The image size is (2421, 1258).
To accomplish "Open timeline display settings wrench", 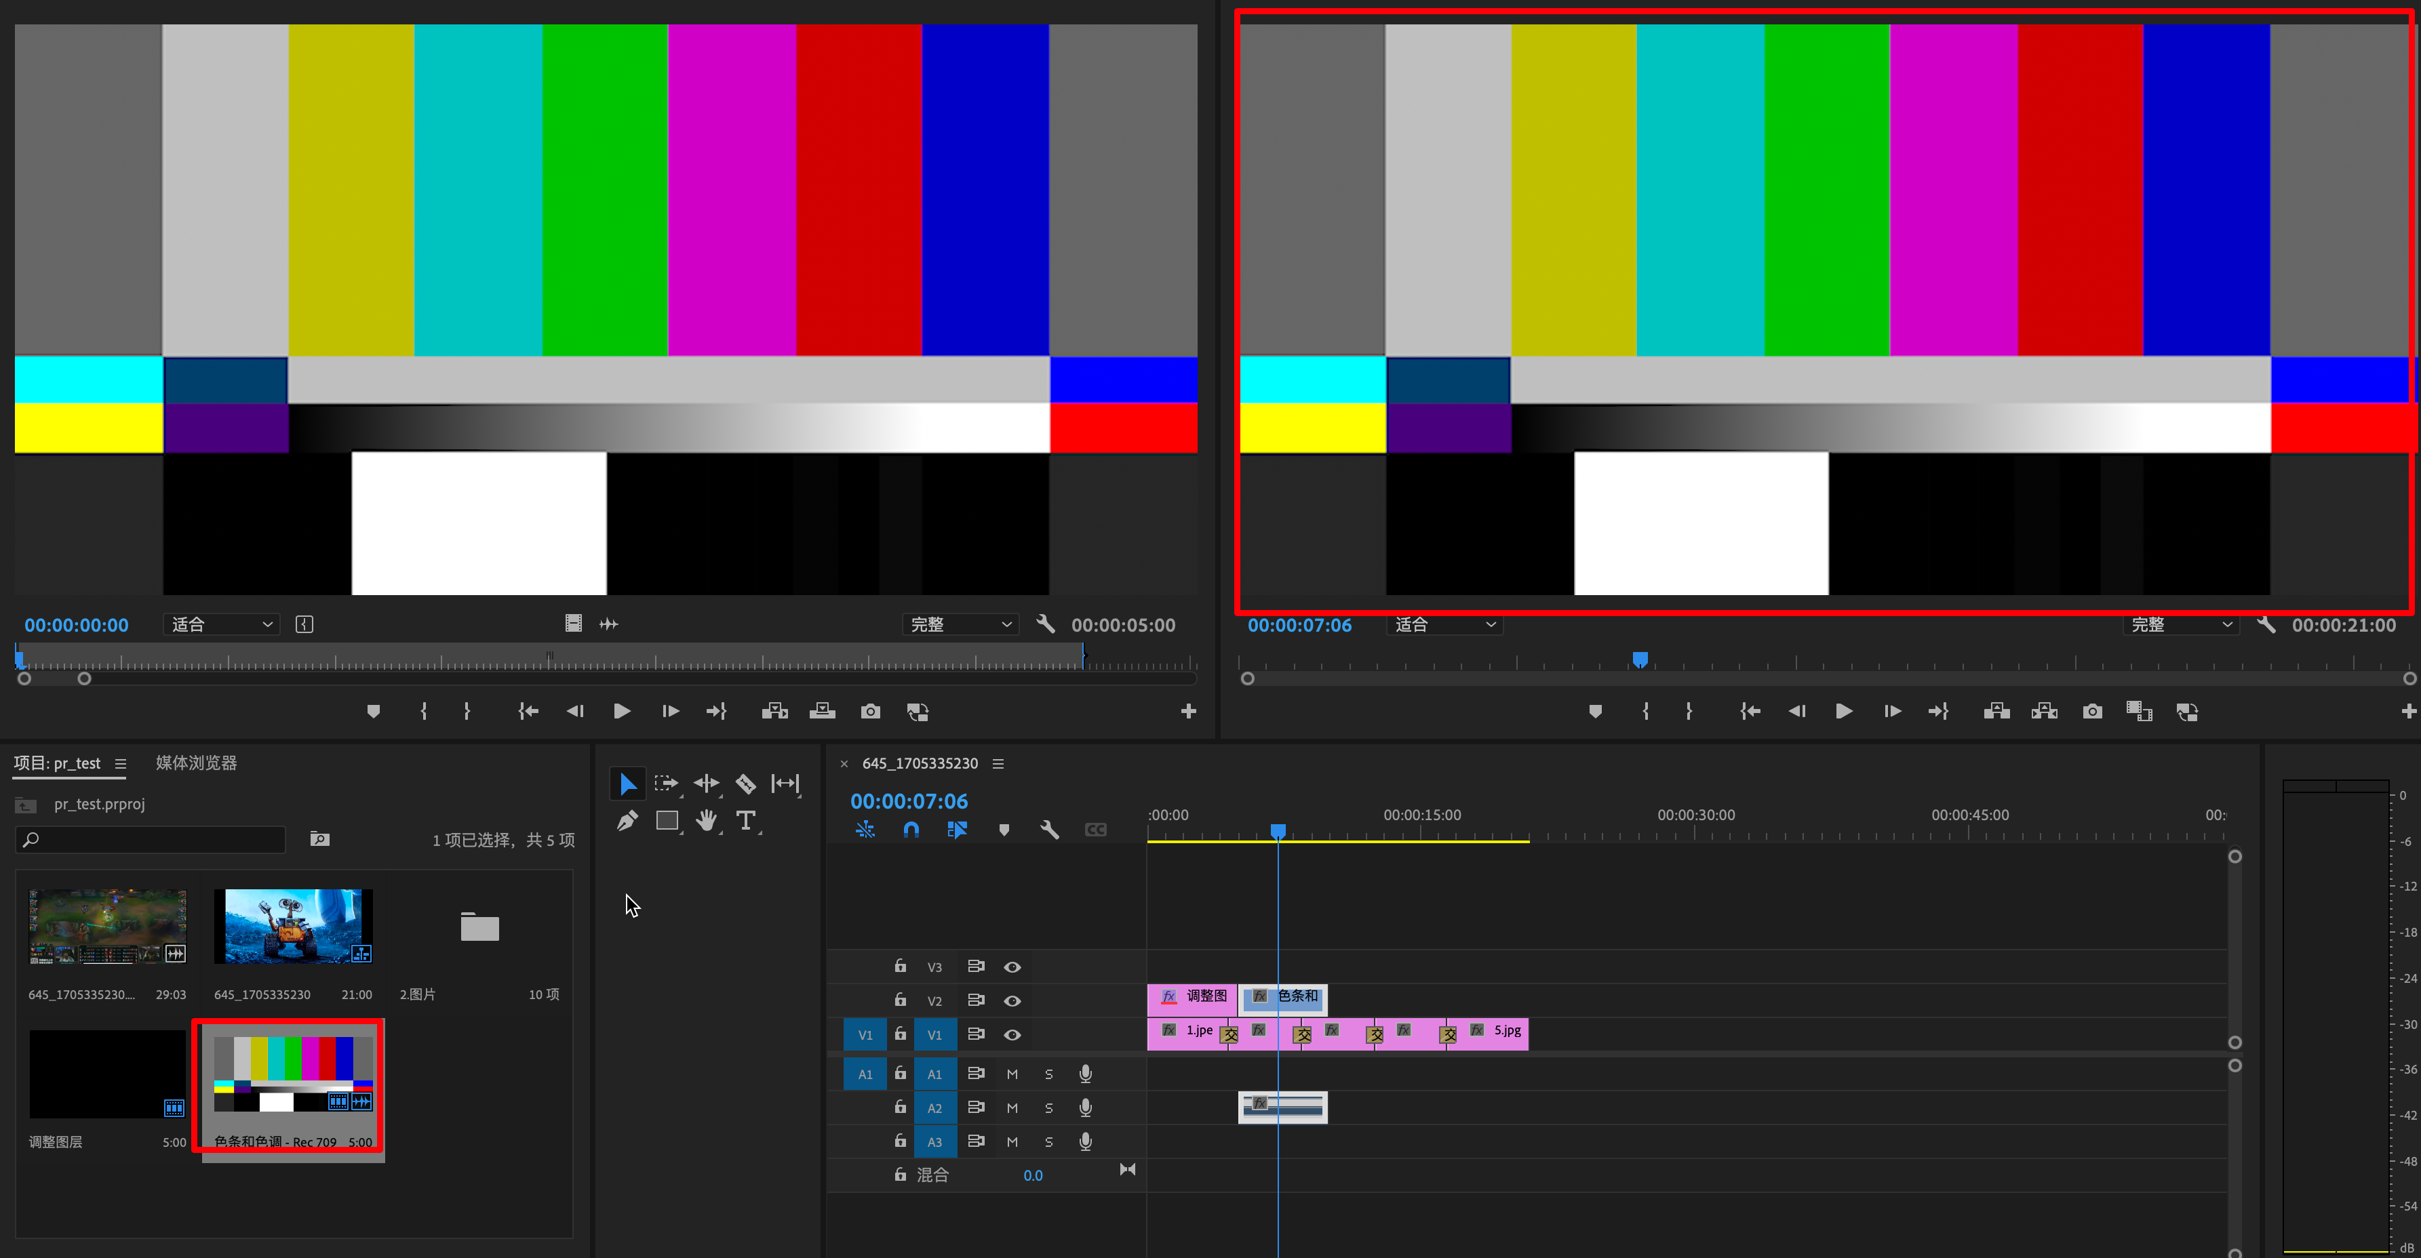I will pyautogui.click(x=1050, y=830).
